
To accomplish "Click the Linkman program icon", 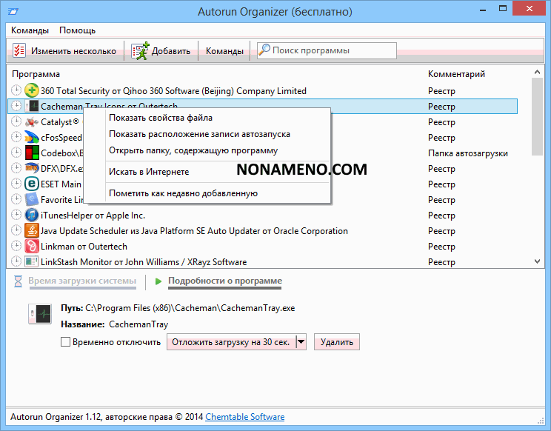I will (x=32, y=247).
